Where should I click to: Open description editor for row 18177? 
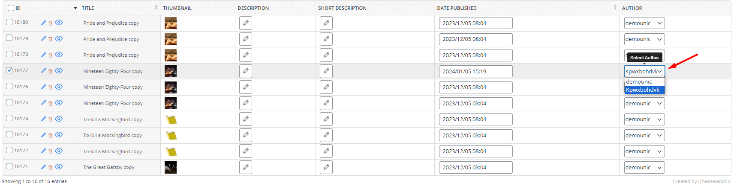point(246,71)
